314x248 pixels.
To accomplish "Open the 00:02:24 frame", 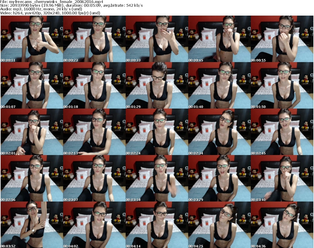I will (157, 132).
